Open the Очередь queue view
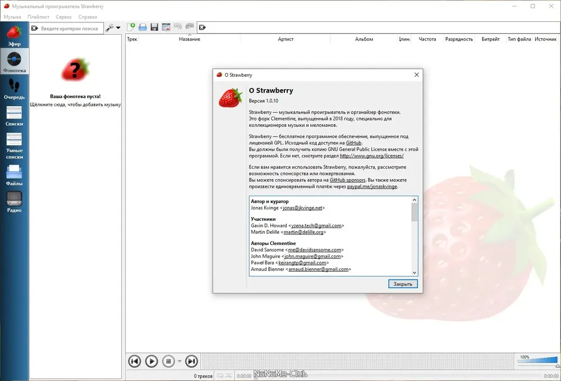 [x=15, y=89]
